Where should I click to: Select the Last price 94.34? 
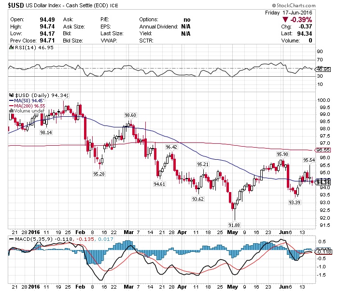(305, 34)
